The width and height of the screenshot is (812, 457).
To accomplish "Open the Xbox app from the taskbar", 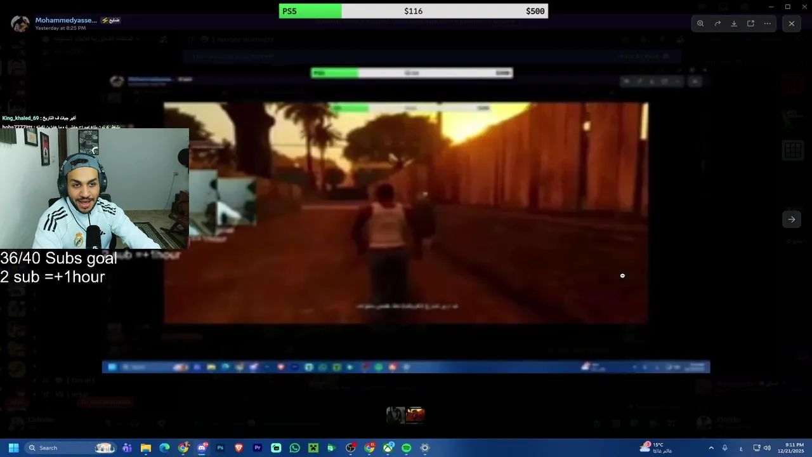I will [388, 448].
